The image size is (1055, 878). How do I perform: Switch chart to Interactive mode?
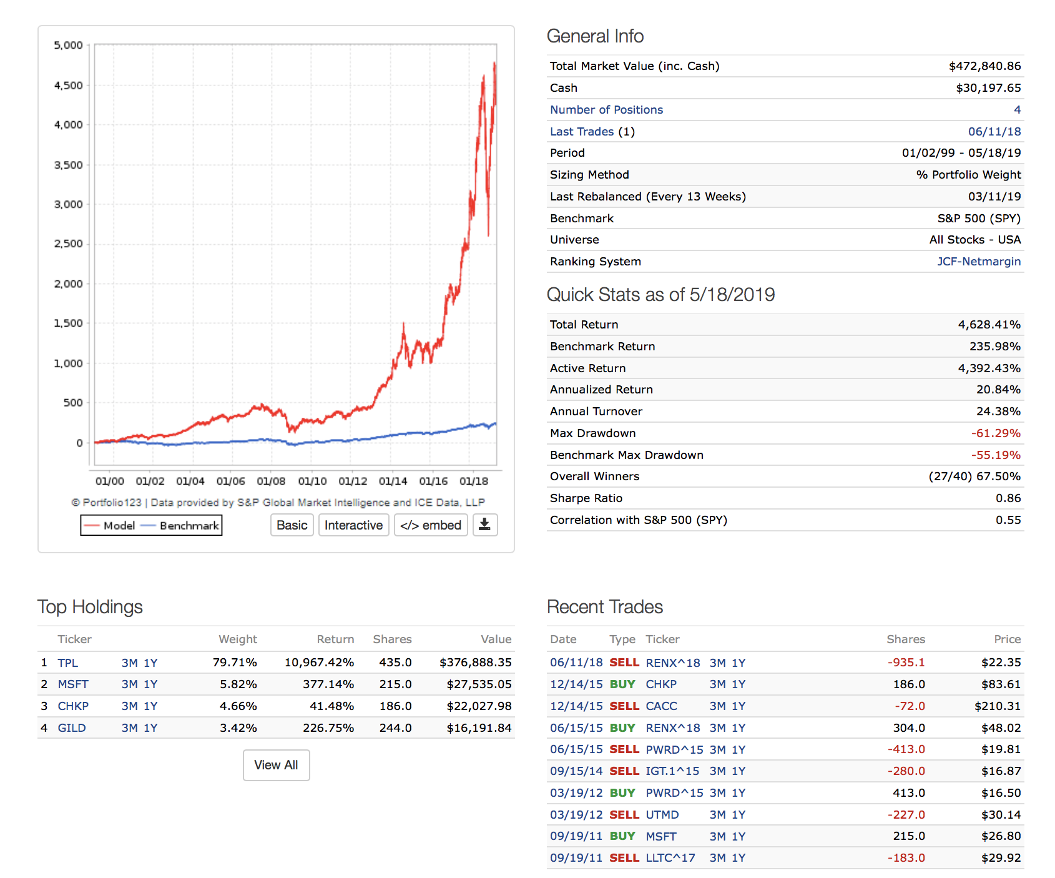click(353, 525)
